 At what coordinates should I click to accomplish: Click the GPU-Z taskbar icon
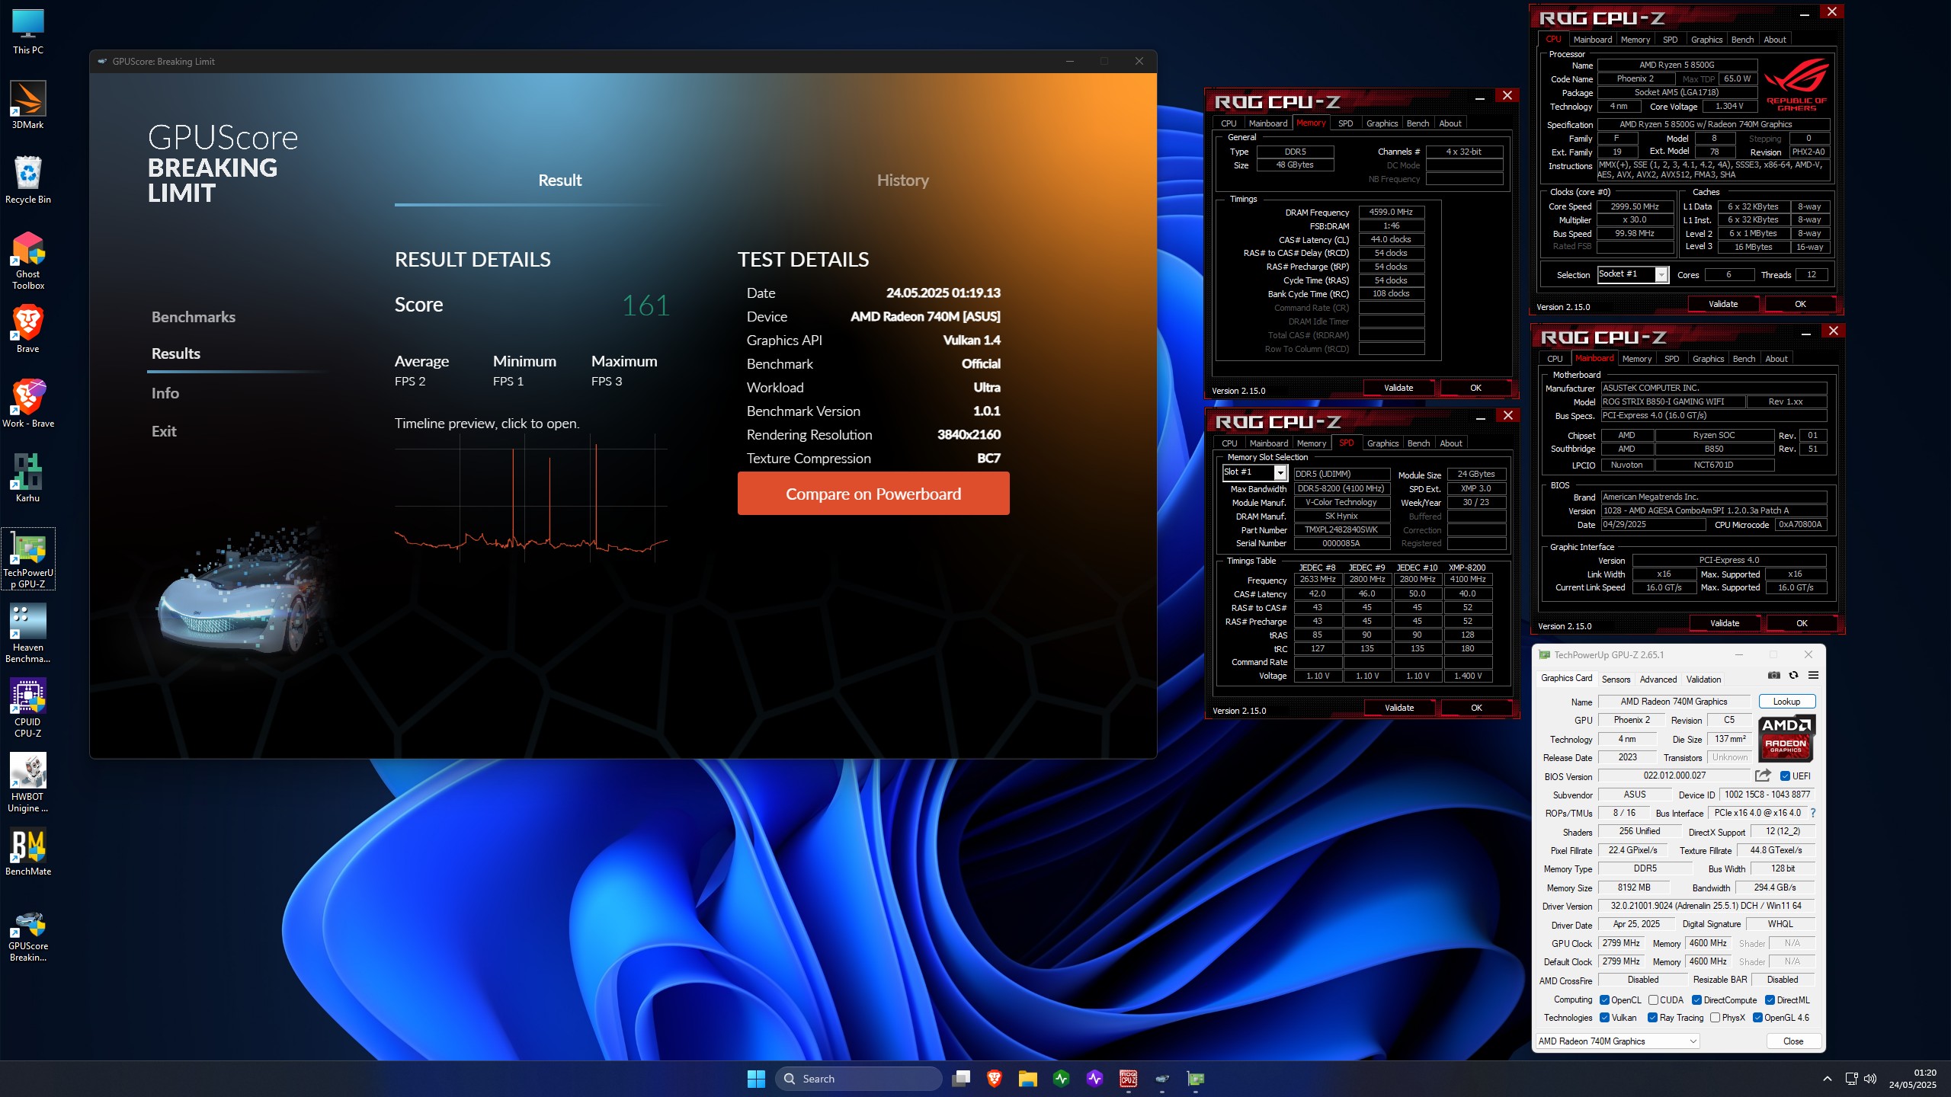pos(1196,1079)
